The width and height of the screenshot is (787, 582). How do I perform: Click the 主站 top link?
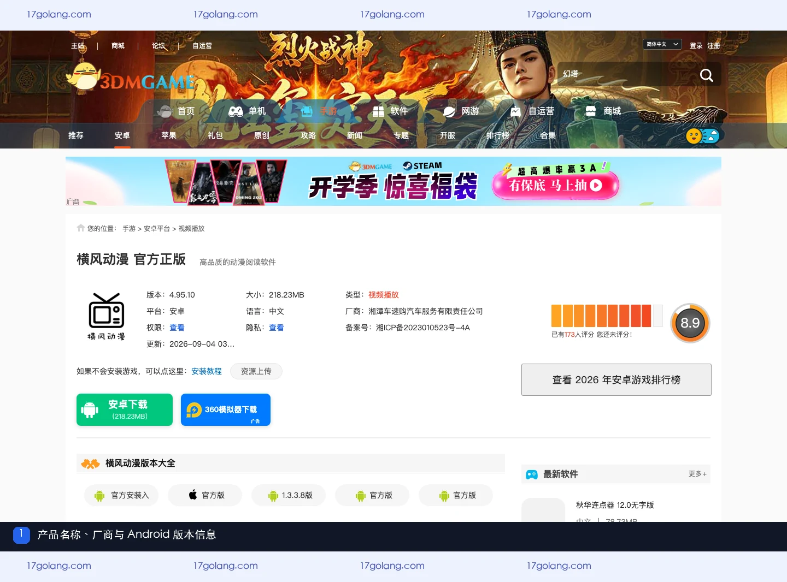78,46
